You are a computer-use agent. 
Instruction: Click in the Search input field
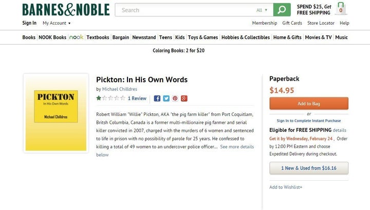185,10
